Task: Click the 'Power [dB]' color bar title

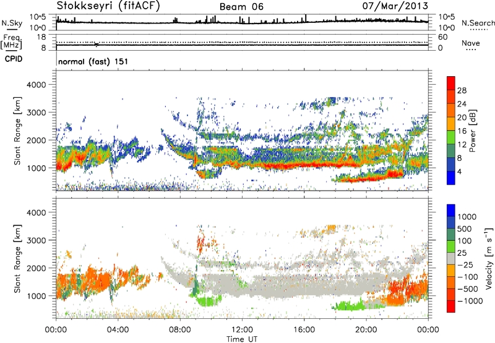Action: tap(472, 131)
